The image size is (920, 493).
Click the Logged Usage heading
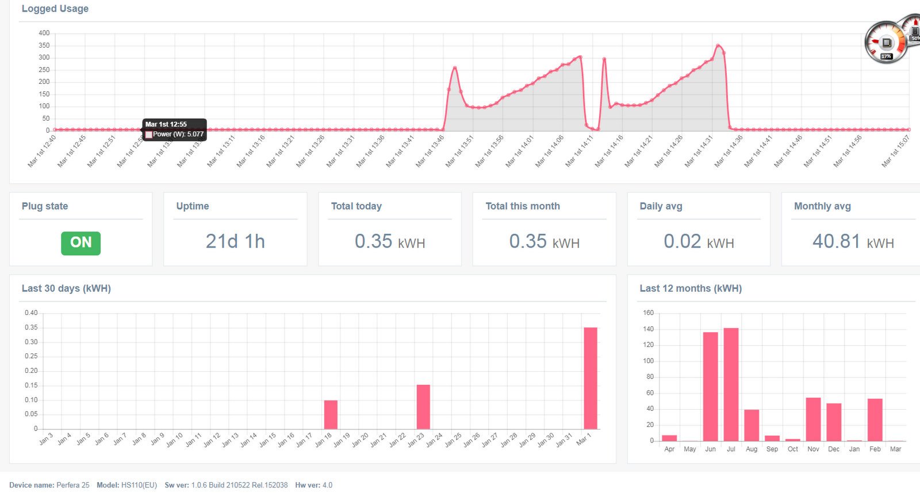(x=55, y=9)
